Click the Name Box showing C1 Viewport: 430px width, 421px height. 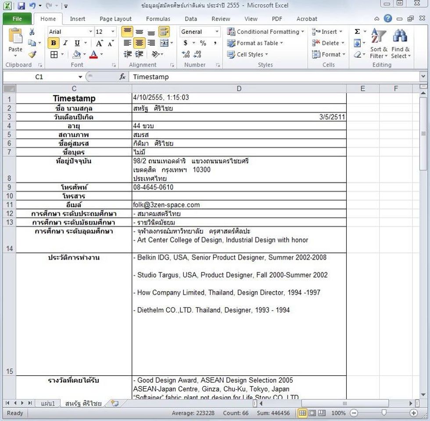39,77
